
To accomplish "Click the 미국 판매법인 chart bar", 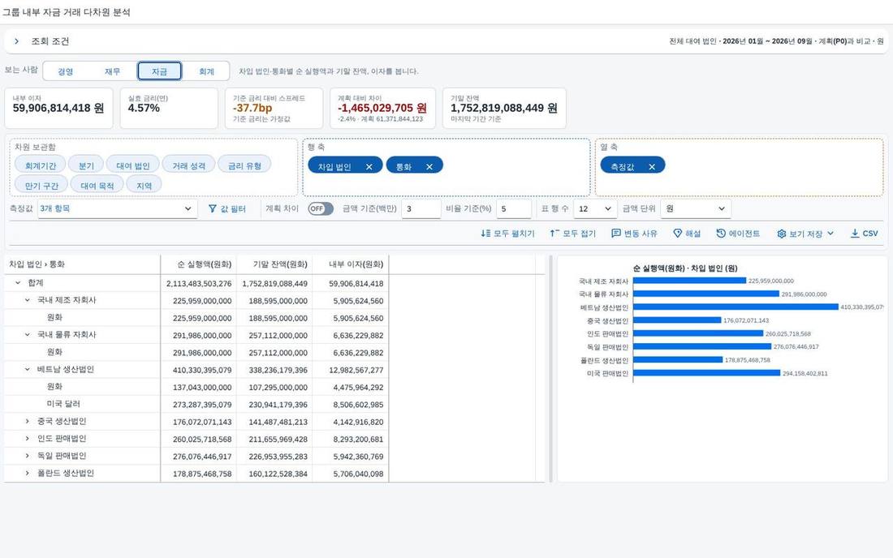I will [706, 373].
